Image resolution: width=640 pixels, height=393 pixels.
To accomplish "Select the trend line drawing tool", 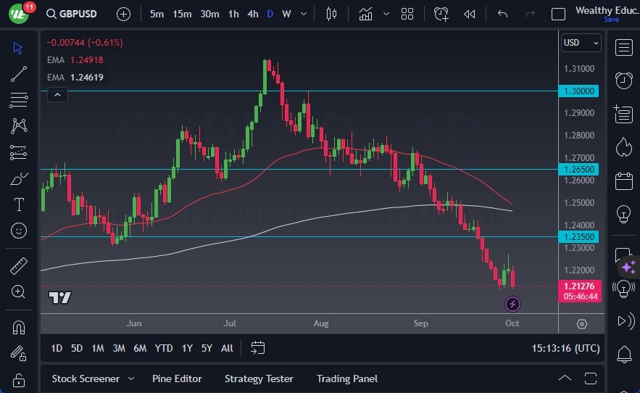I will point(19,73).
